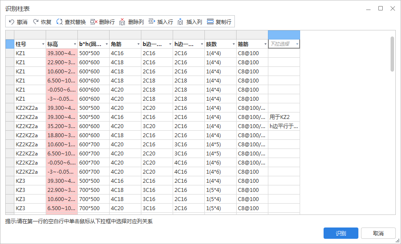
Task: Click the 3C16 h边 cell in 6.500 KZ2KZ2a row
Action: (189, 154)
